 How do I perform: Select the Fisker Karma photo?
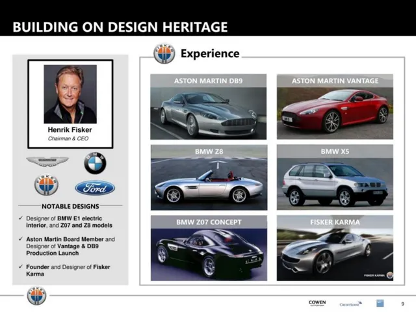click(335, 248)
